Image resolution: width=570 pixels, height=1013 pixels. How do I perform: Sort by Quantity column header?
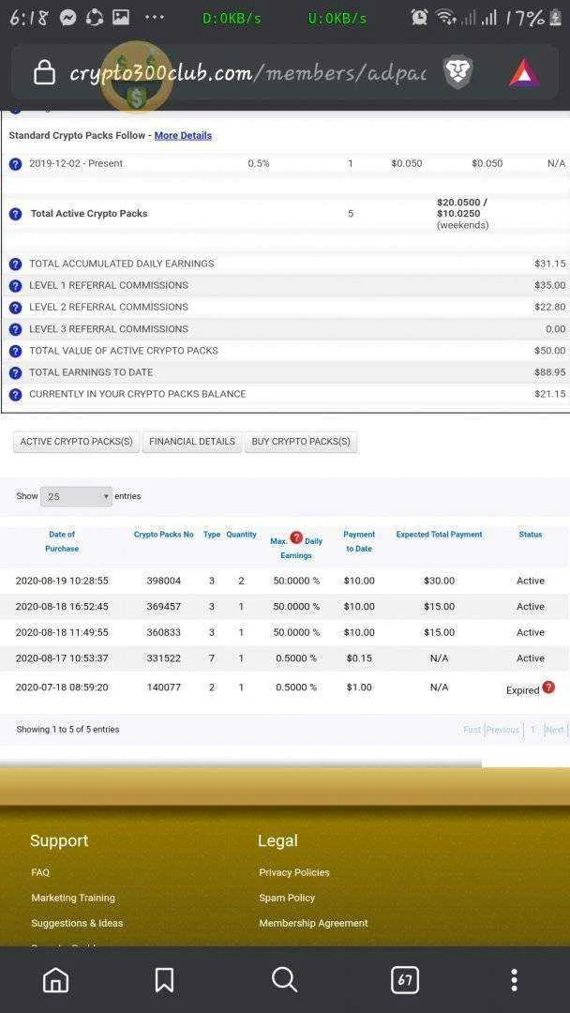point(242,535)
